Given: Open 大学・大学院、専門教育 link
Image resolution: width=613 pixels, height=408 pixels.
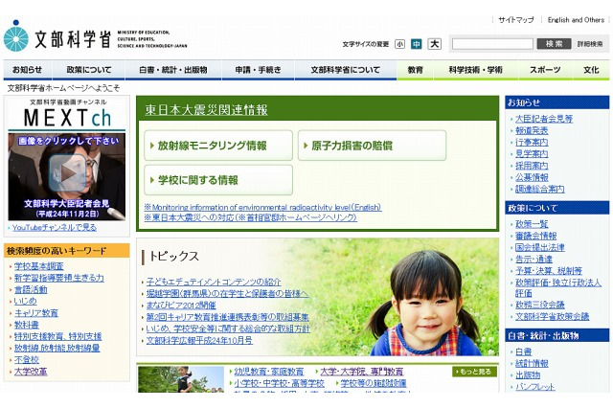Looking at the screenshot, I should [362, 372].
